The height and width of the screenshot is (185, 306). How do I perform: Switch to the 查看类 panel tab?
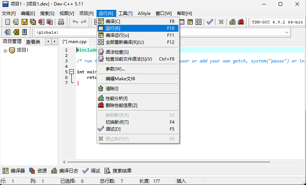pos(33,42)
